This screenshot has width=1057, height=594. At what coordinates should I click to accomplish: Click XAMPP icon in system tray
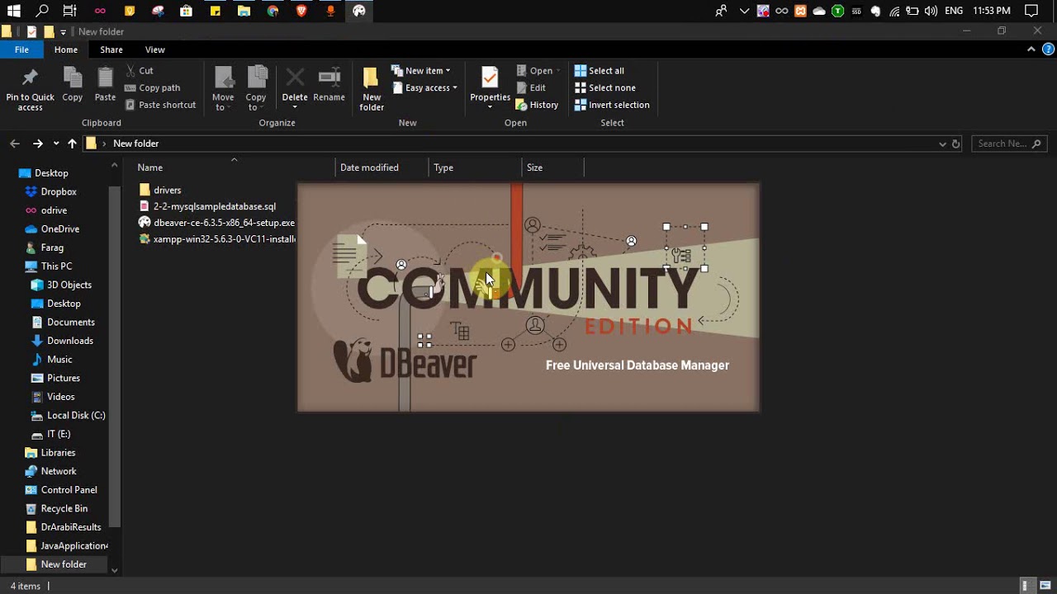(800, 11)
